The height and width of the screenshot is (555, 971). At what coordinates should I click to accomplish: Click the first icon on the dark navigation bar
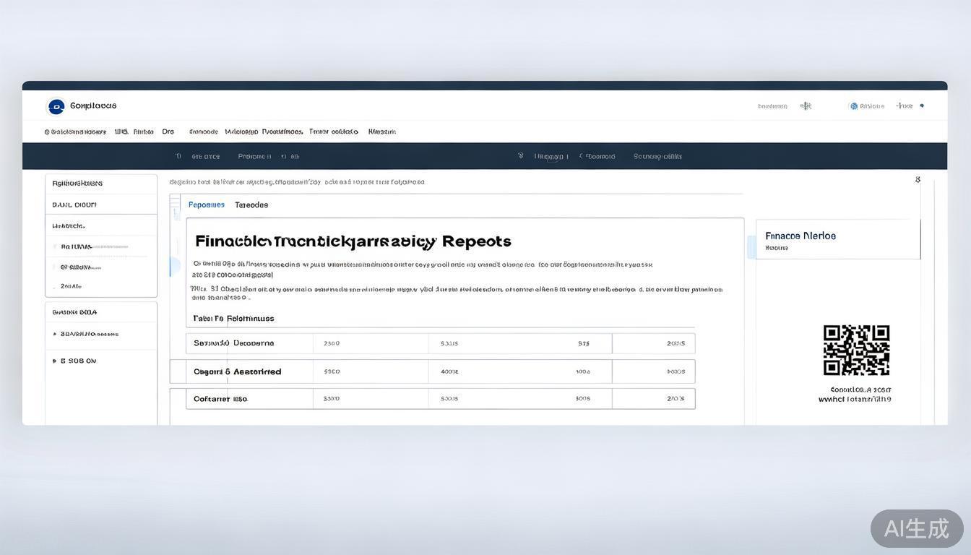pyautogui.click(x=178, y=156)
